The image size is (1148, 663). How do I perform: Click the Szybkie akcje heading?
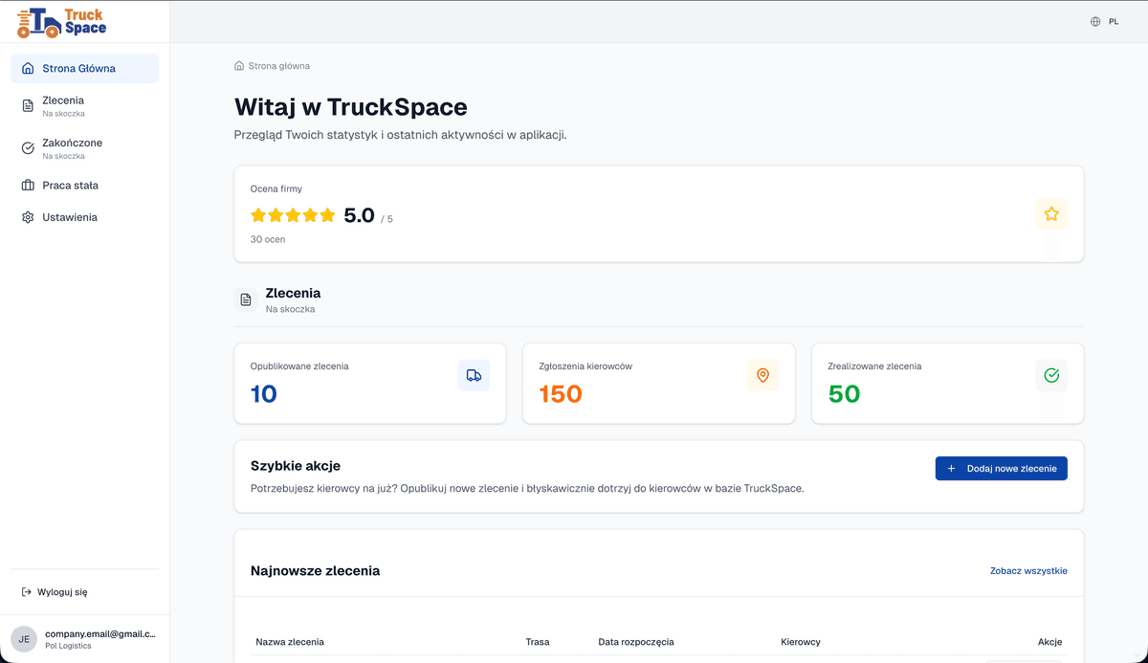296,466
